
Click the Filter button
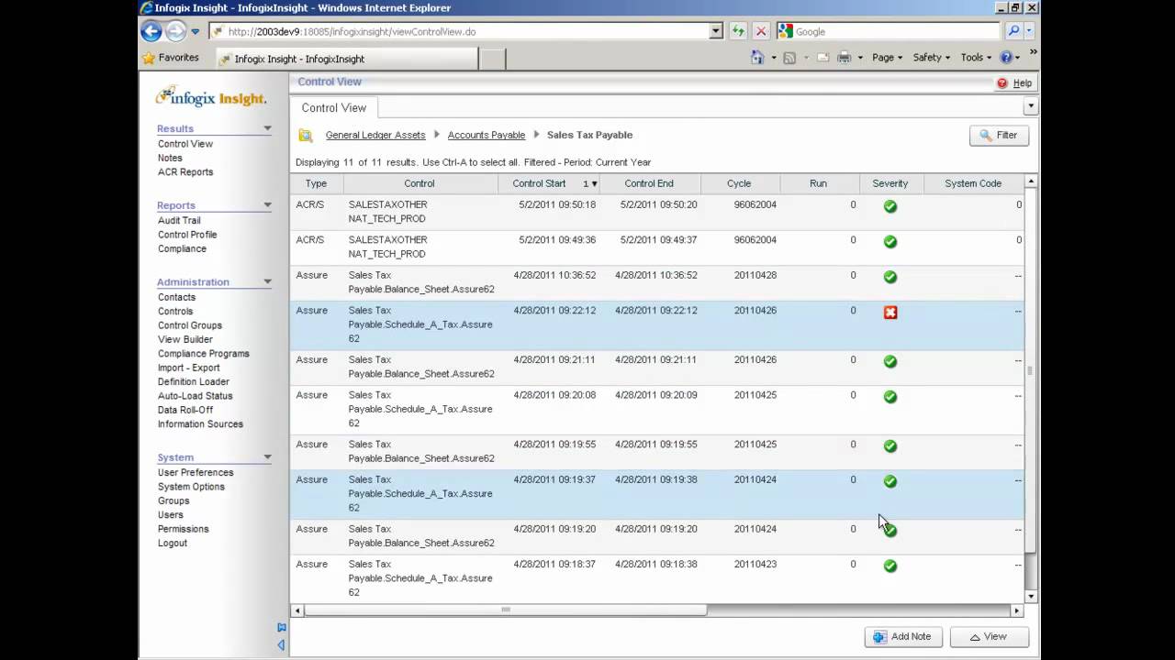tap(999, 136)
